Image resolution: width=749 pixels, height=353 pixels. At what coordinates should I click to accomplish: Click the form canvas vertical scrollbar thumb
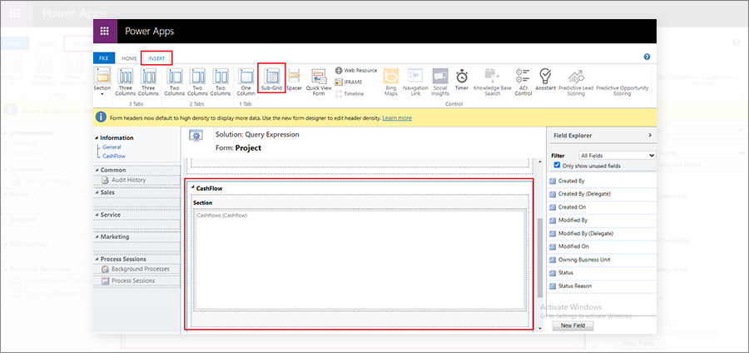pos(540,257)
